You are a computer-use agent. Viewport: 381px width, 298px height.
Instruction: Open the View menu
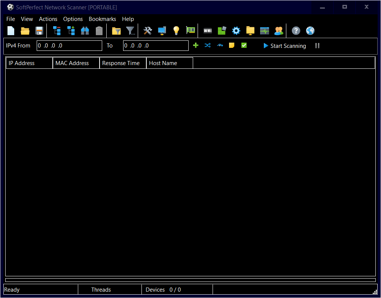pos(27,19)
